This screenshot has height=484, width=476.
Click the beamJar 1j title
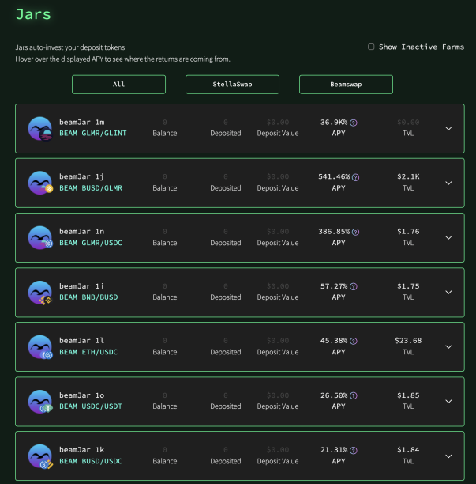81,176
